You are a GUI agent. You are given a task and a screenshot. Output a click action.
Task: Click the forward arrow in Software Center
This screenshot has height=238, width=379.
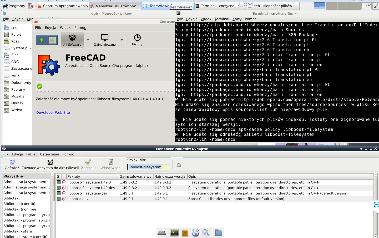coord(52,40)
